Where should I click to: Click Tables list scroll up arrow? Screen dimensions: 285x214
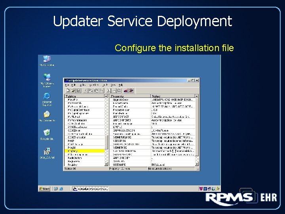click(106, 96)
